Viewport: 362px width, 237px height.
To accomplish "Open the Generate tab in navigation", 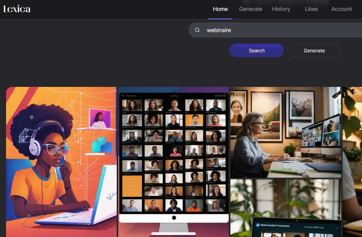I will tap(250, 9).
